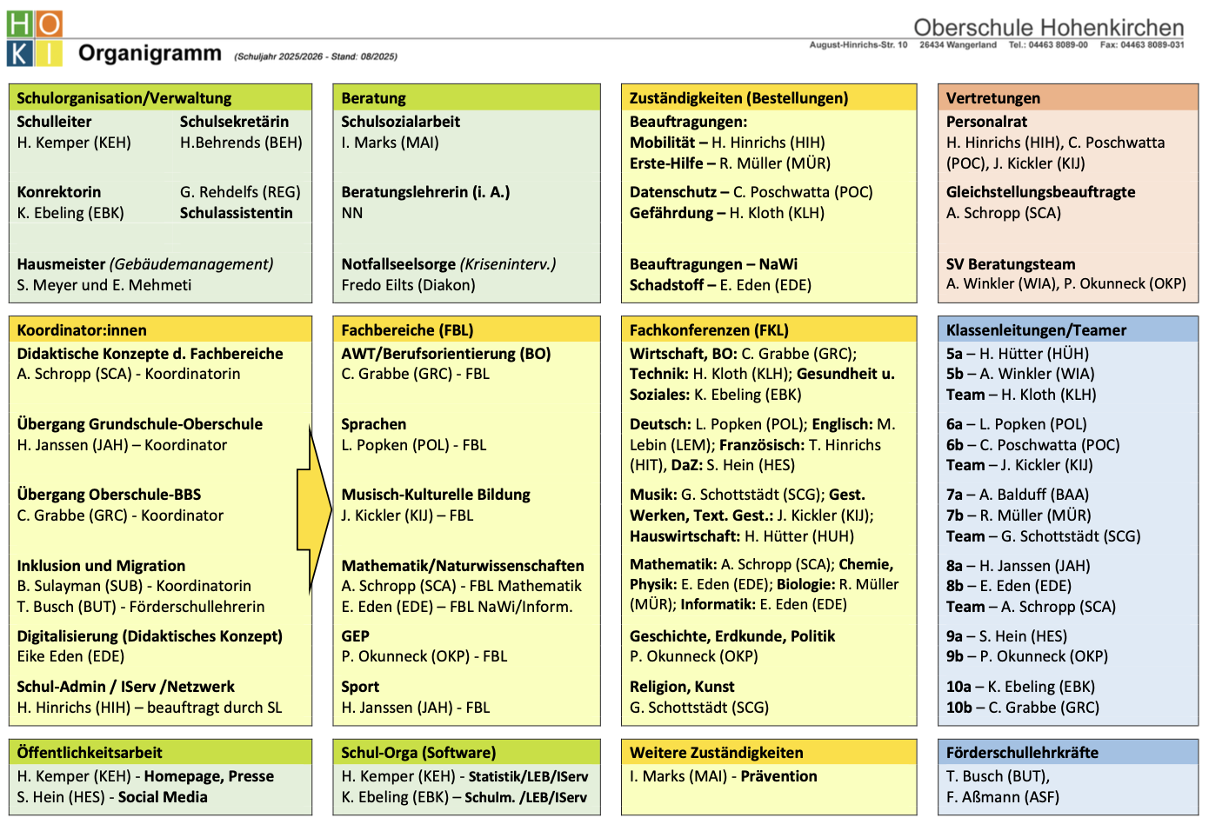Click the Zuständigkeiten (Bestellungen) header
Viewport: 1209px width, 831px height.
click(738, 98)
